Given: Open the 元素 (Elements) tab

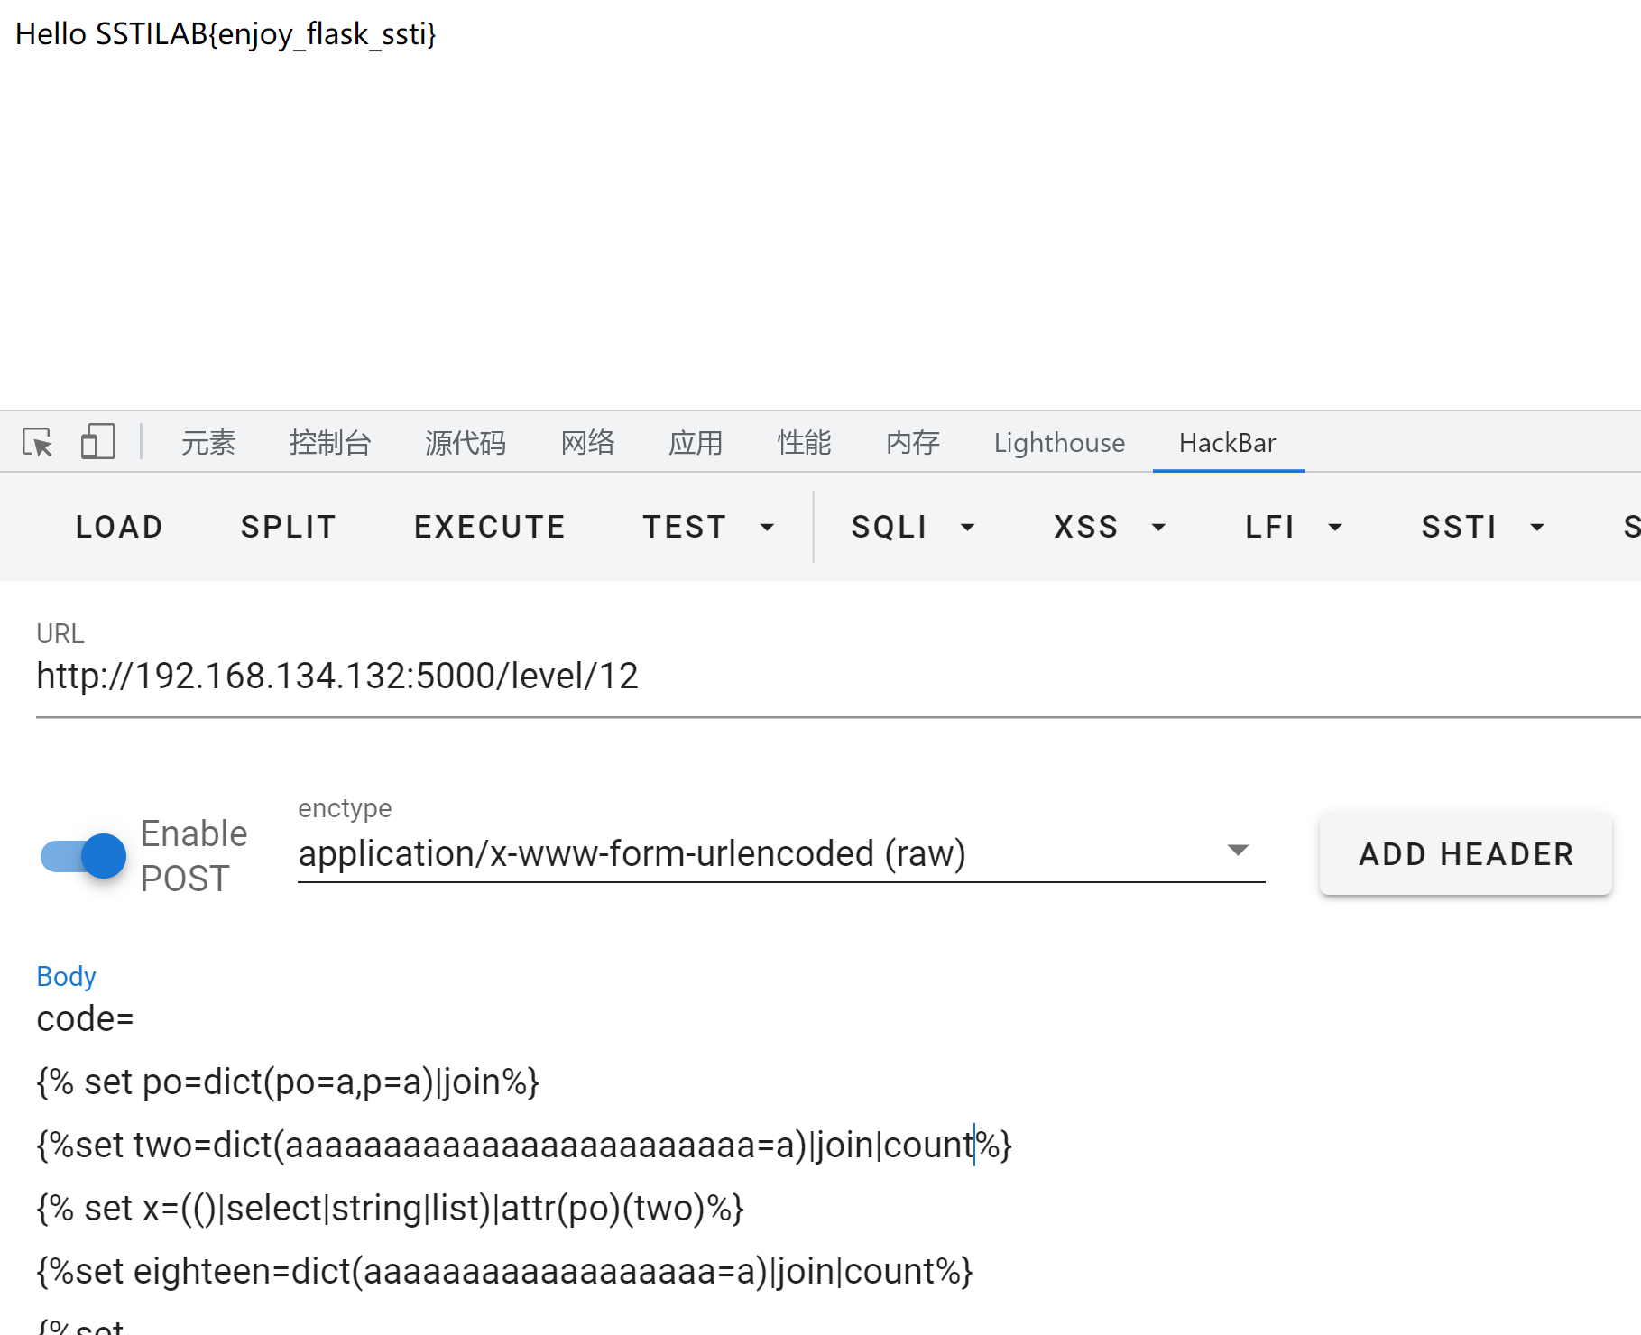Looking at the screenshot, I should (208, 443).
